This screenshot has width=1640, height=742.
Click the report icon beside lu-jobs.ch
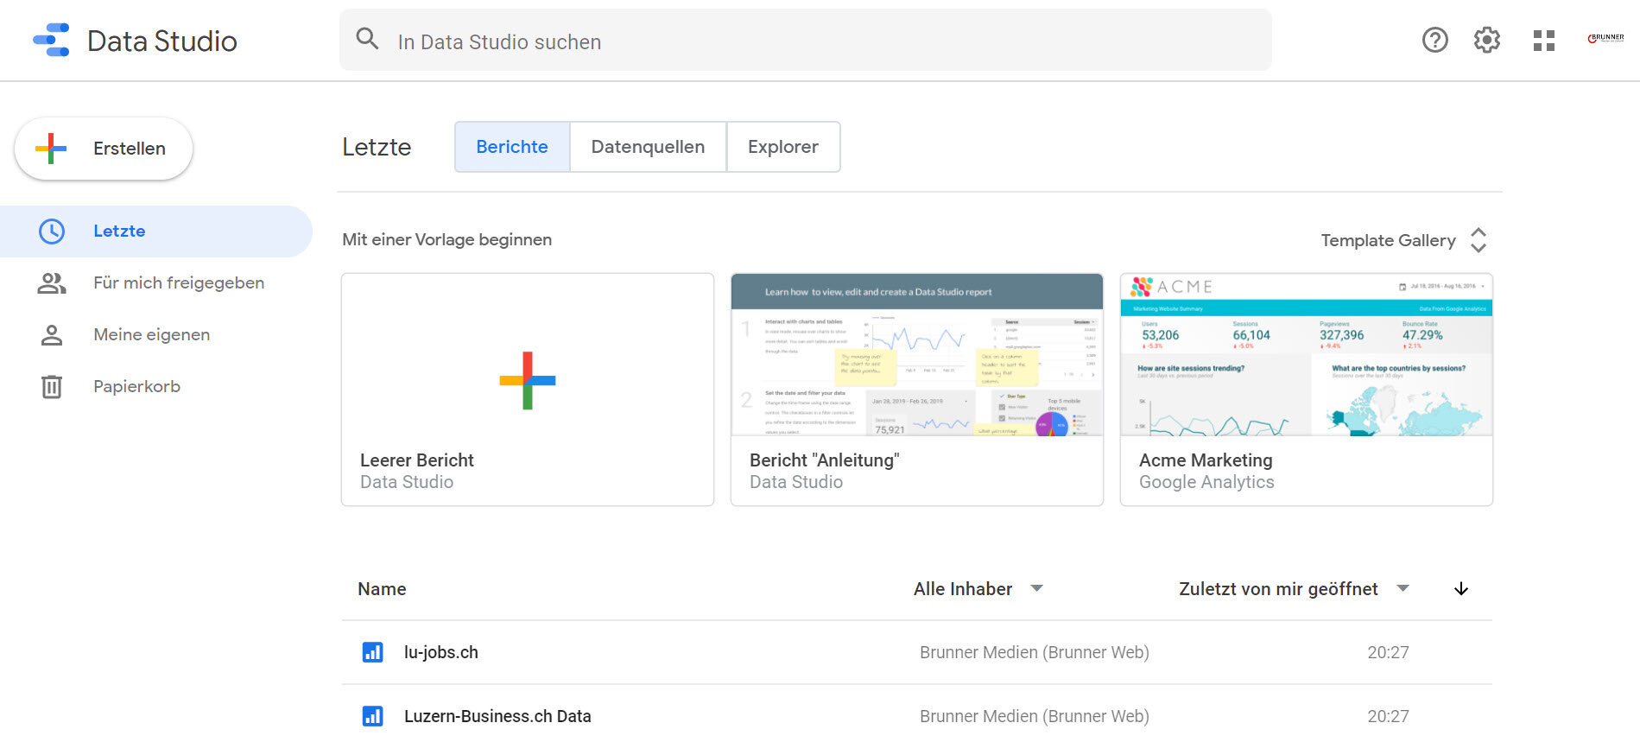point(372,652)
